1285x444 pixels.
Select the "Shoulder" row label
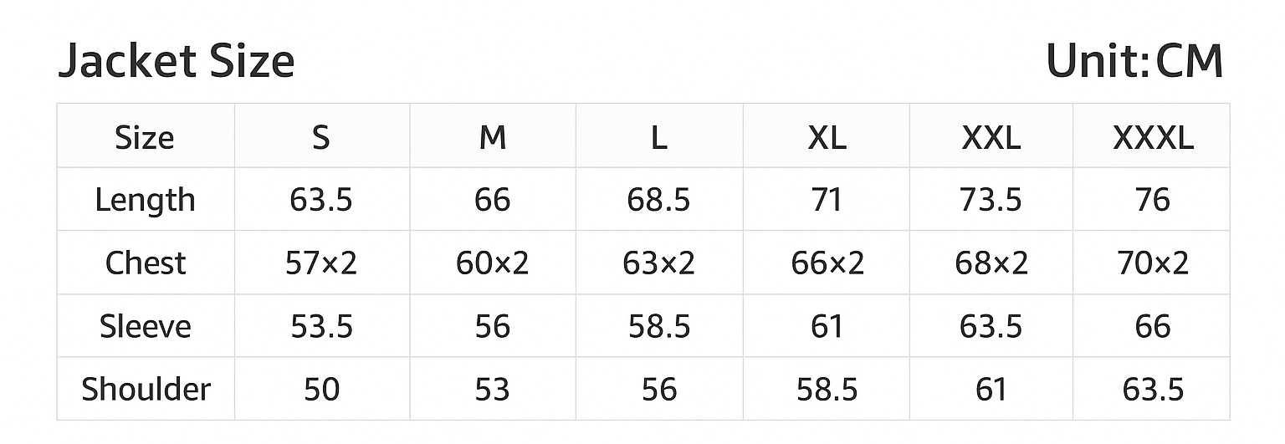coord(145,390)
